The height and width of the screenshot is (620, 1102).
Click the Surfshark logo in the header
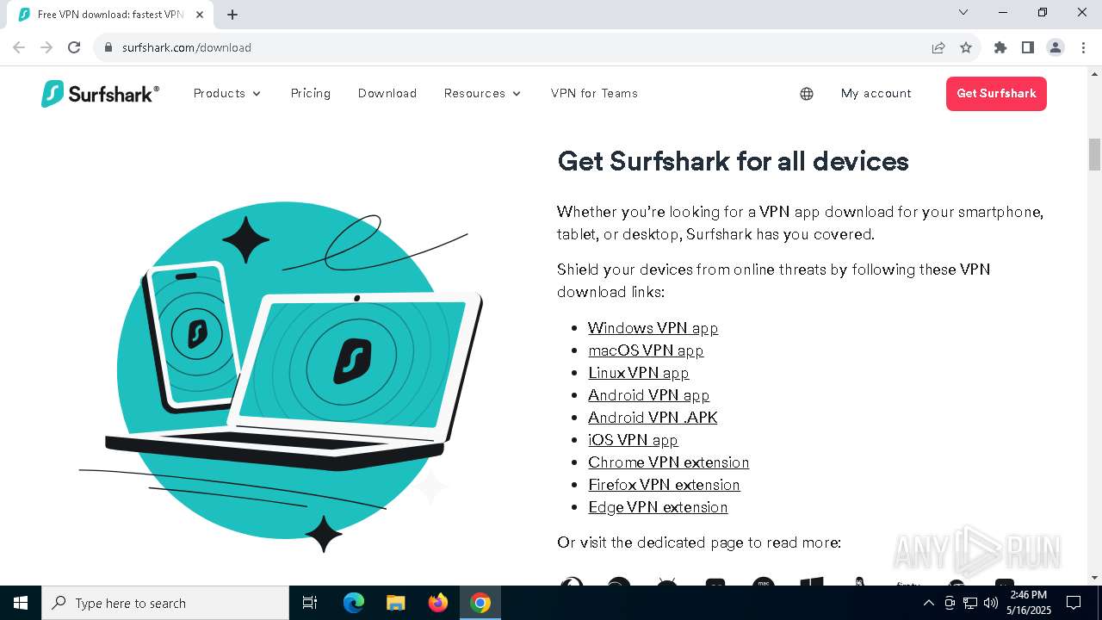point(100,94)
